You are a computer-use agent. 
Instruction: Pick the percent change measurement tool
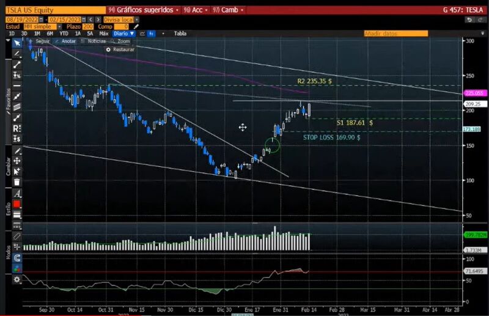[x=17, y=75]
